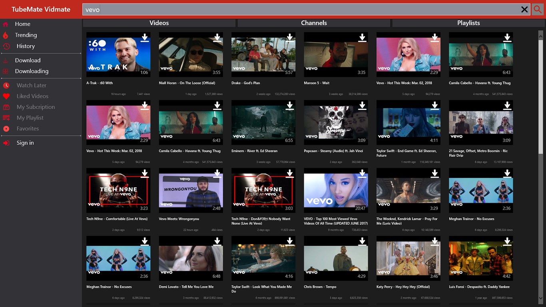Image resolution: width=546 pixels, height=307 pixels.
Task: Download Chris Brown Tempo video
Action: [x=362, y=242]
